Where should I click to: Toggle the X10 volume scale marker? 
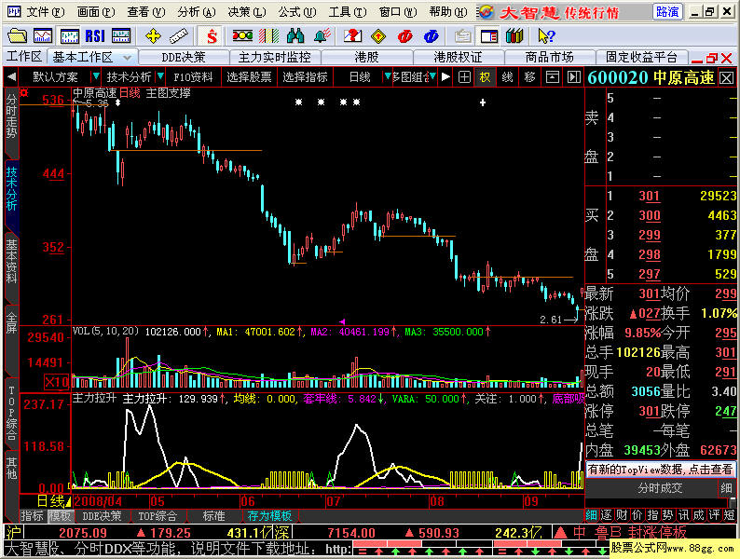pyautogui.click(x=56, y=381)
